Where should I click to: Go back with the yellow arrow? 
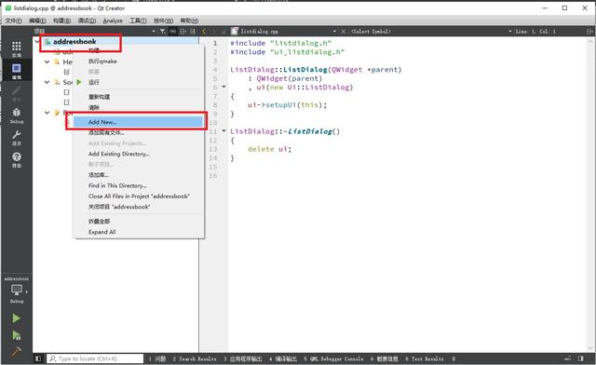click(204, 31)
